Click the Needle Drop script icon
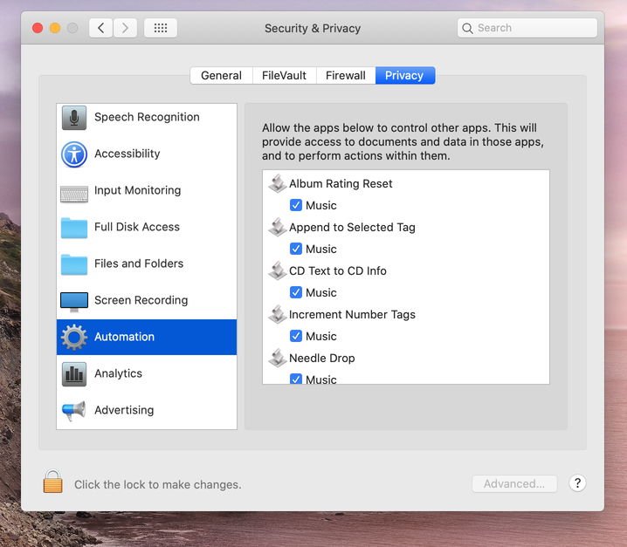This screenshot has height=547, width=627. click(x=278, y=358)
